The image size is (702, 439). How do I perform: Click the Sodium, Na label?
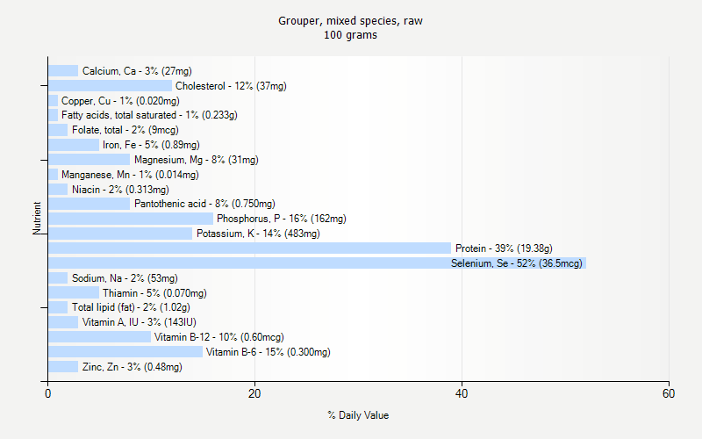[x=125, y=278]
